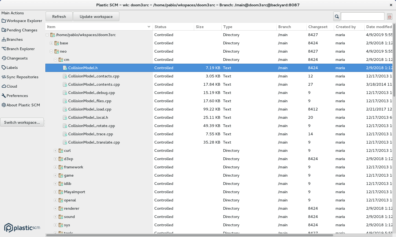The width and height of the screenshot is (396, 237).
Task: Click vertical scrollbar of file list
Action: coord(394,61)
